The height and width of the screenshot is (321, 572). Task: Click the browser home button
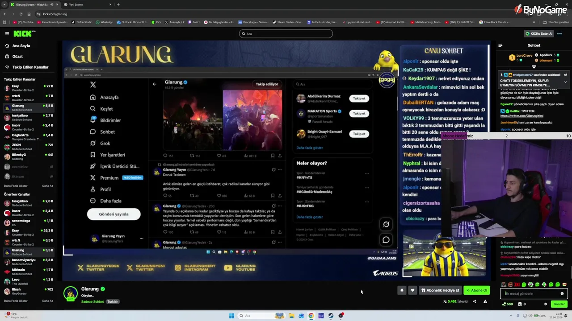pyautogui.click(x=29, y=14)
